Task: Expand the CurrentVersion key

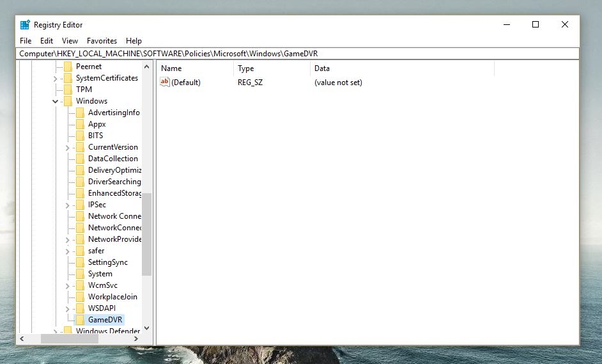Action: point(68,148)
